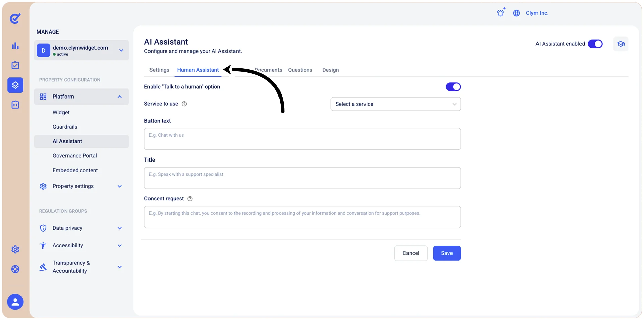Viewport: 644px width, 320px height.
Task: Open notifications bell icon
Action: pyautogui.click(x=500, y=13)
